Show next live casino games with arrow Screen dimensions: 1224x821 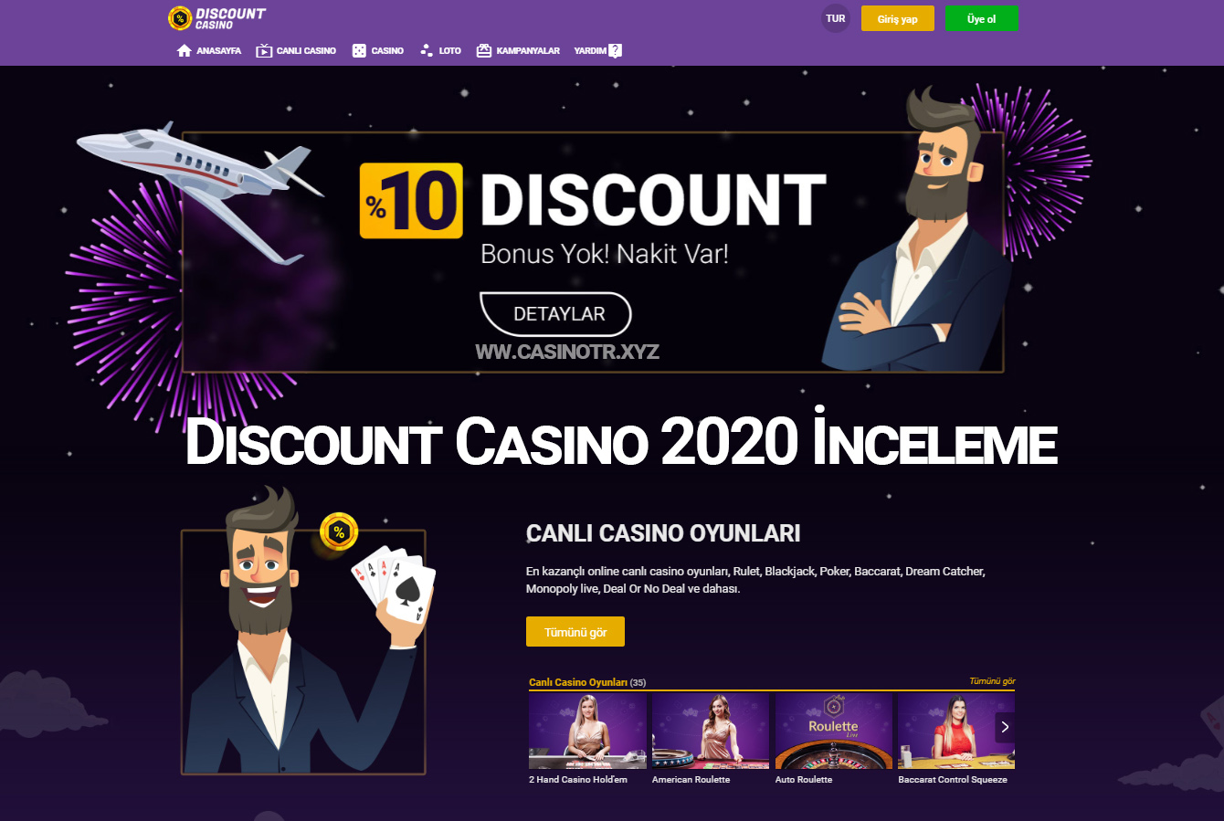click(1005, 727)
